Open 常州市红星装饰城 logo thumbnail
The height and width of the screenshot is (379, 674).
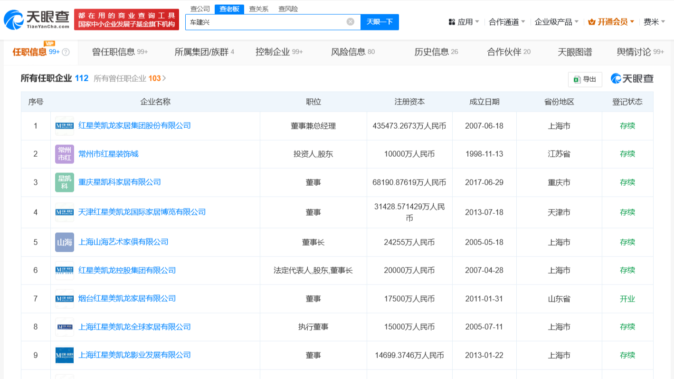(x=65, y=154)
